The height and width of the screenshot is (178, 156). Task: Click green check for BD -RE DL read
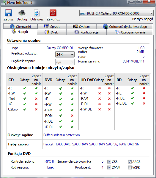(x=133, y=103)
